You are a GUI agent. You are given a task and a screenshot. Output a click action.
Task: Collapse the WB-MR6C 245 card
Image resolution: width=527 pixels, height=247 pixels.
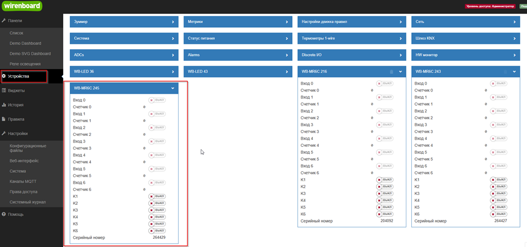(x=173, y=88)
